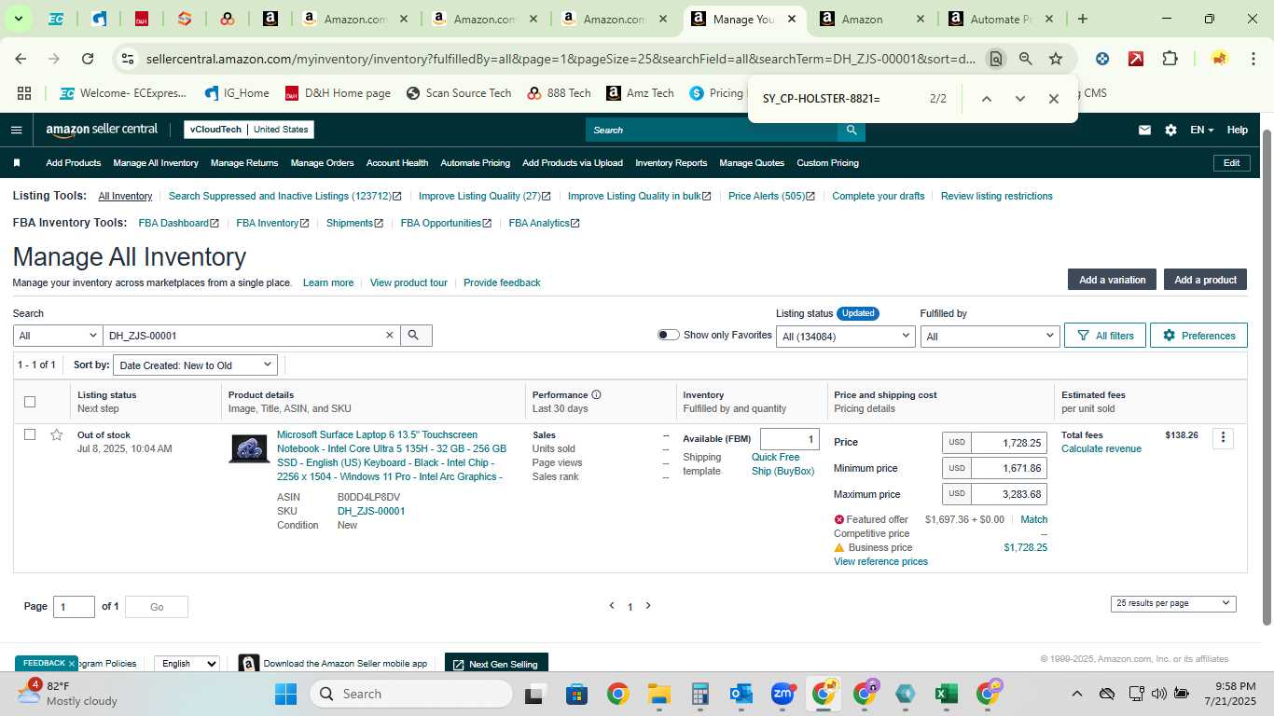Viewport: 1274px width, 716px height.
Task: Click the Add a variation button
Action: tap(1112, 280)
